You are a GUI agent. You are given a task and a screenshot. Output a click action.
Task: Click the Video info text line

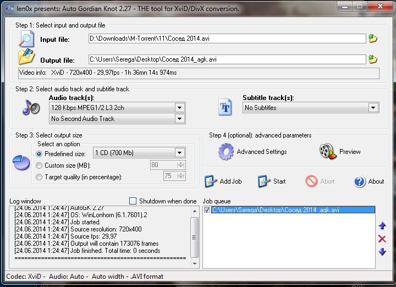199,73
